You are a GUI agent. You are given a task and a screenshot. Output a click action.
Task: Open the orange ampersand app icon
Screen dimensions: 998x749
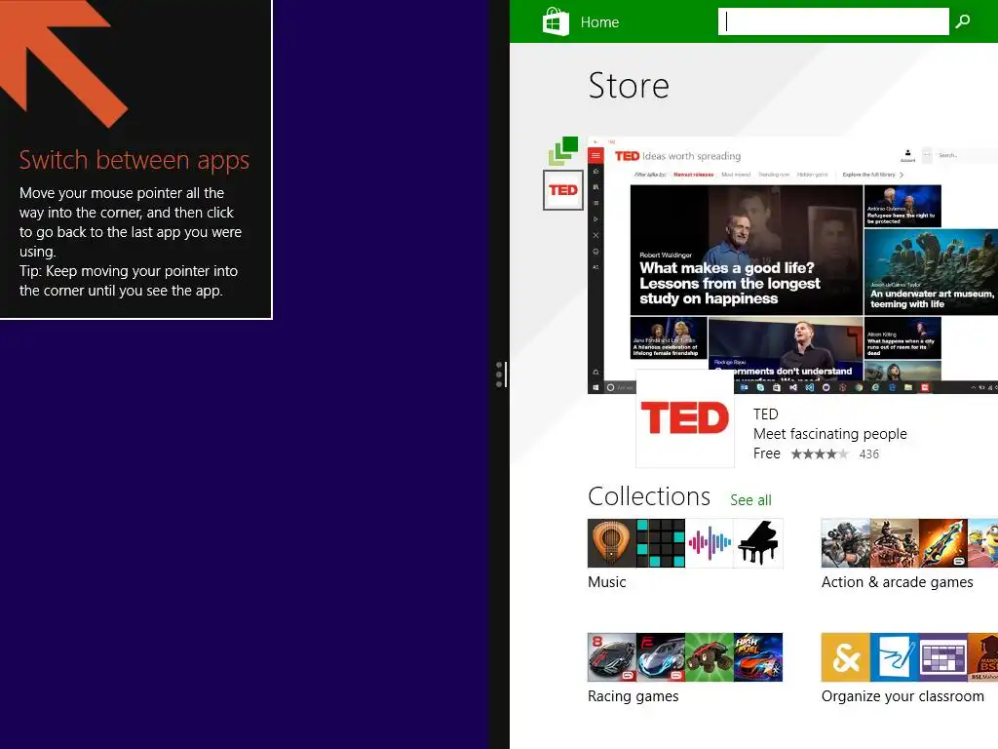[845, 657]
